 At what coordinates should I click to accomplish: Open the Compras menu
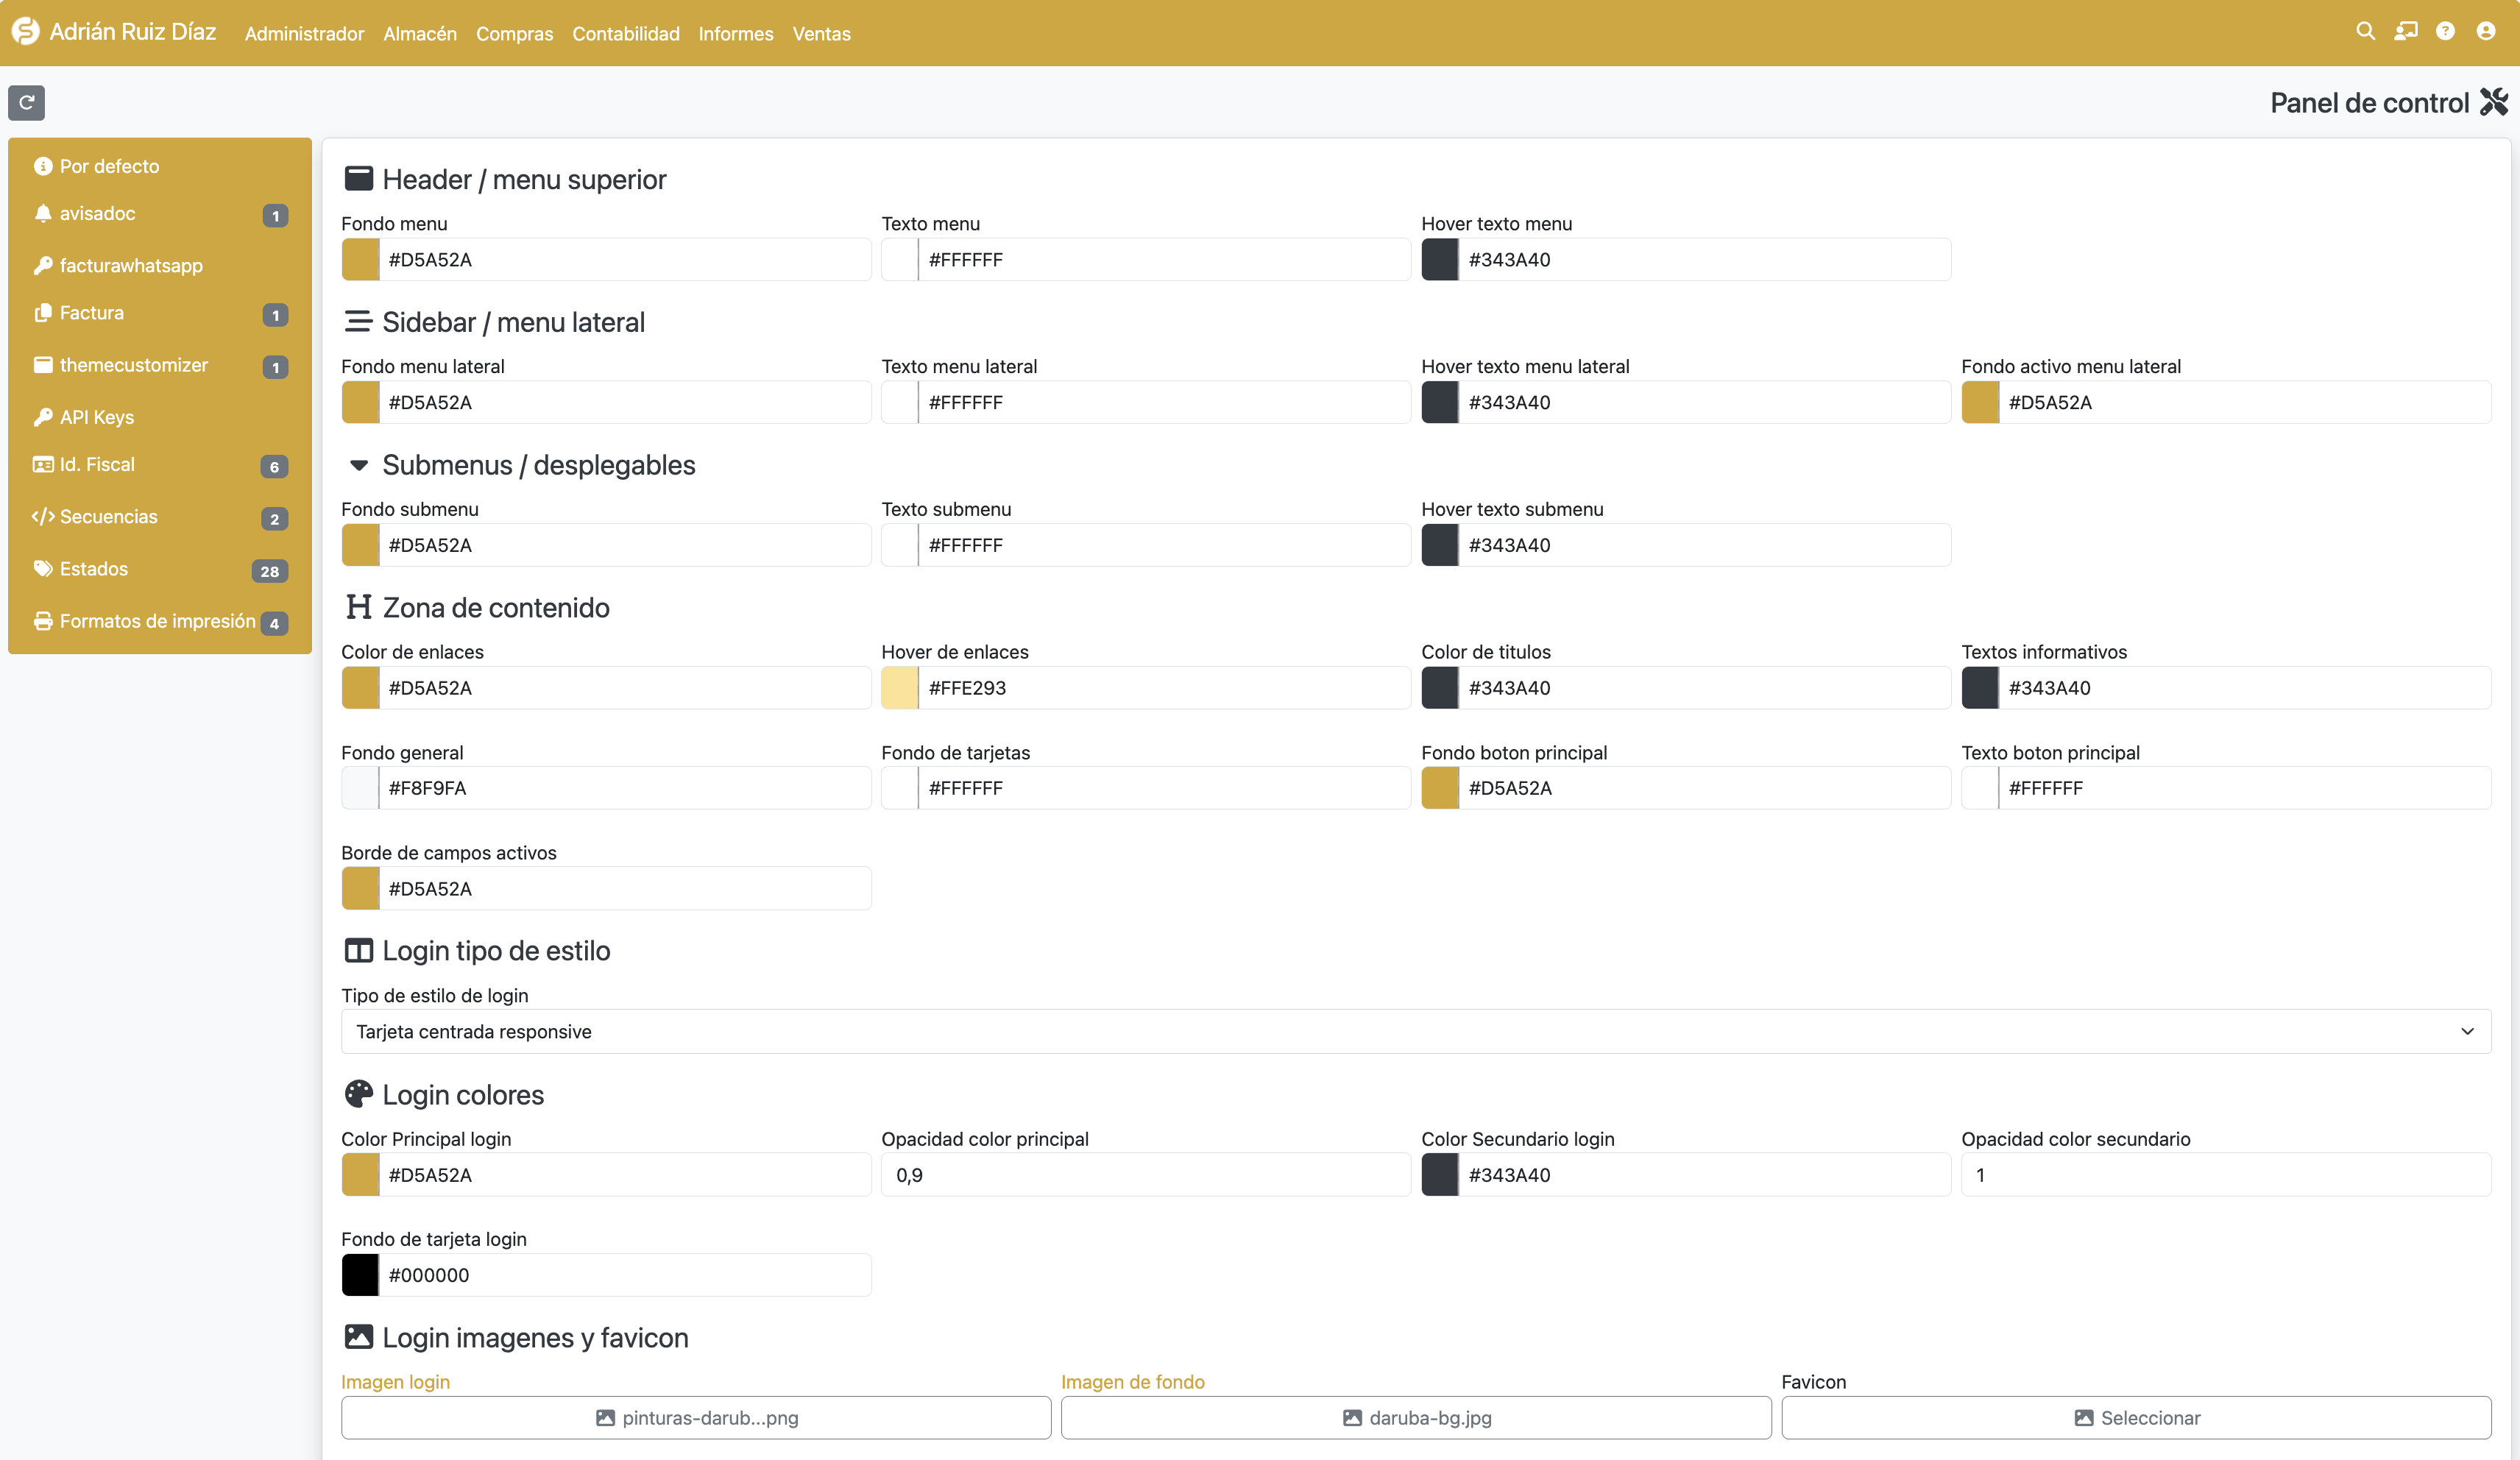[x=514, y=34]
